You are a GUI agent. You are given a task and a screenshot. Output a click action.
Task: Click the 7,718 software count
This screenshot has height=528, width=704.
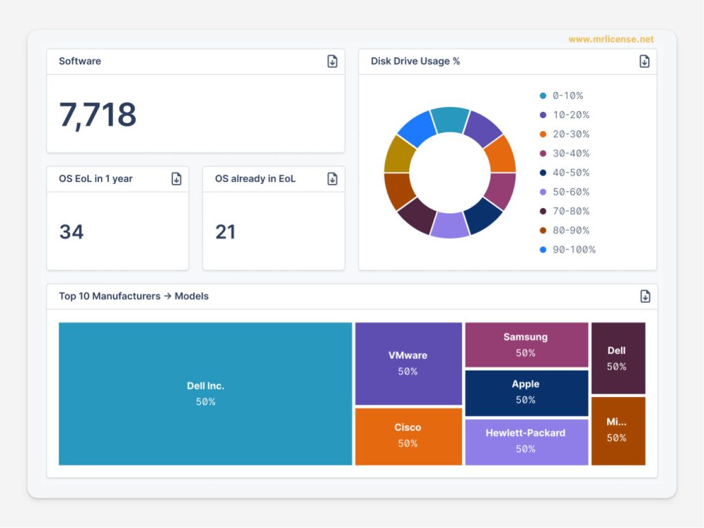click(x=98, y=115)
